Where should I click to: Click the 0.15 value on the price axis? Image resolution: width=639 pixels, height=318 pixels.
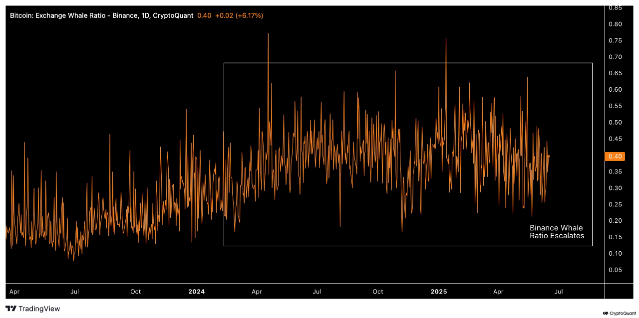coord(615,237)
